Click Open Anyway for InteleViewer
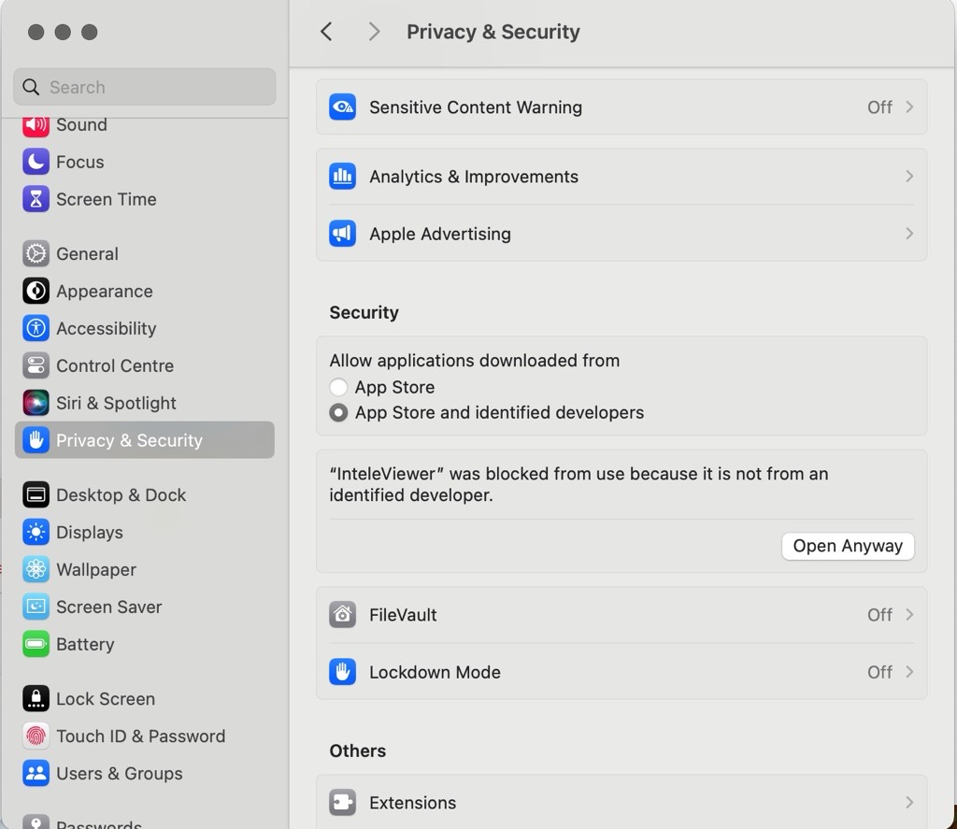Image resolution: width=957 pixels, height=829 pixels. 848,546
